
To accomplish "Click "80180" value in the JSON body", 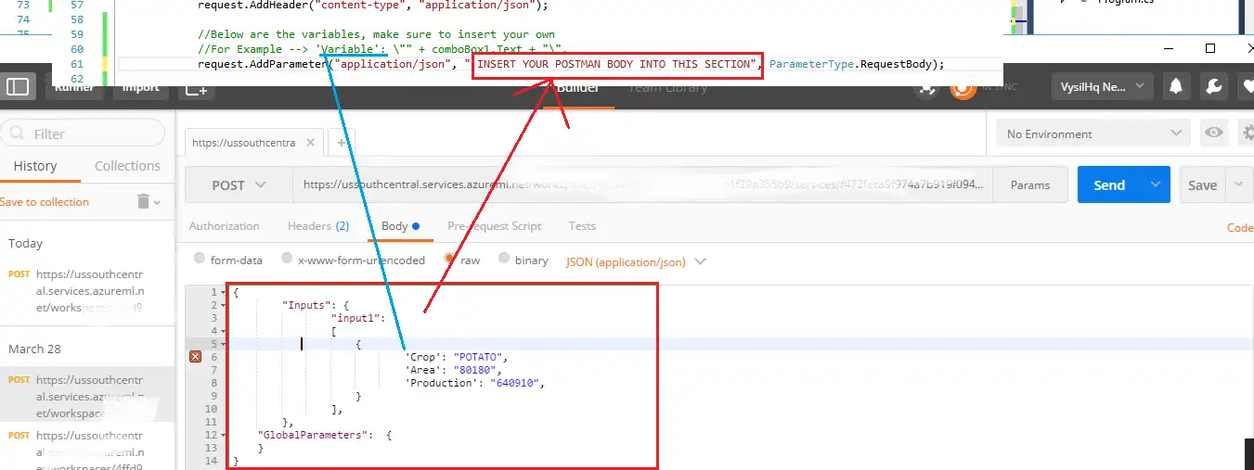I will [473, 370].
